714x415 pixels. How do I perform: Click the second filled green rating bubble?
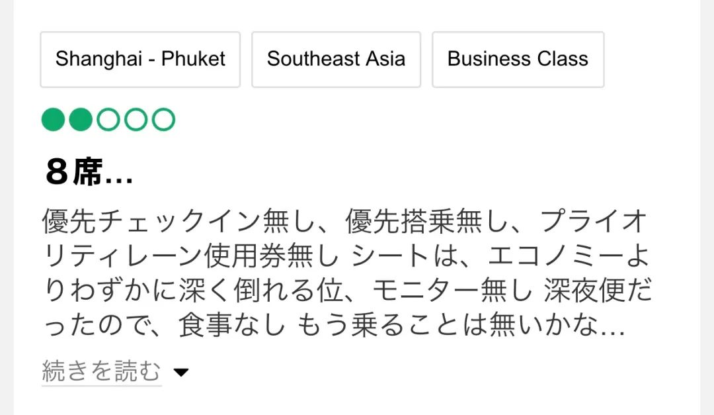(81, 120)
